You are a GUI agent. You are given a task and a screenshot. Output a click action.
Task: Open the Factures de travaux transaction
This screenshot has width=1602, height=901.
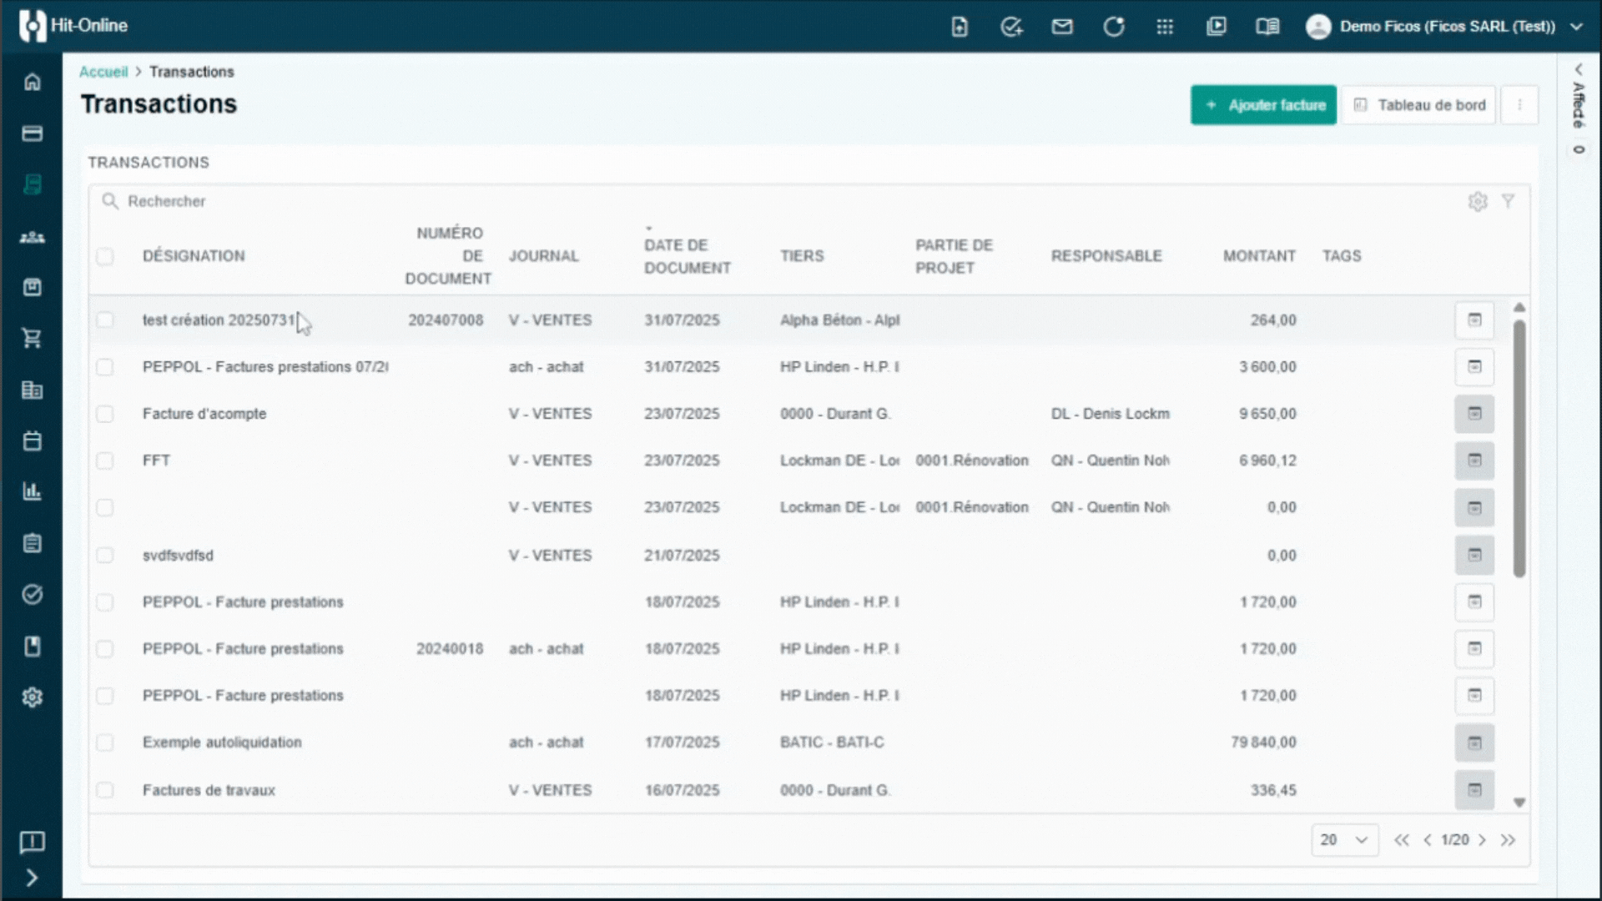pyautogui.click(x=209, y=790)
